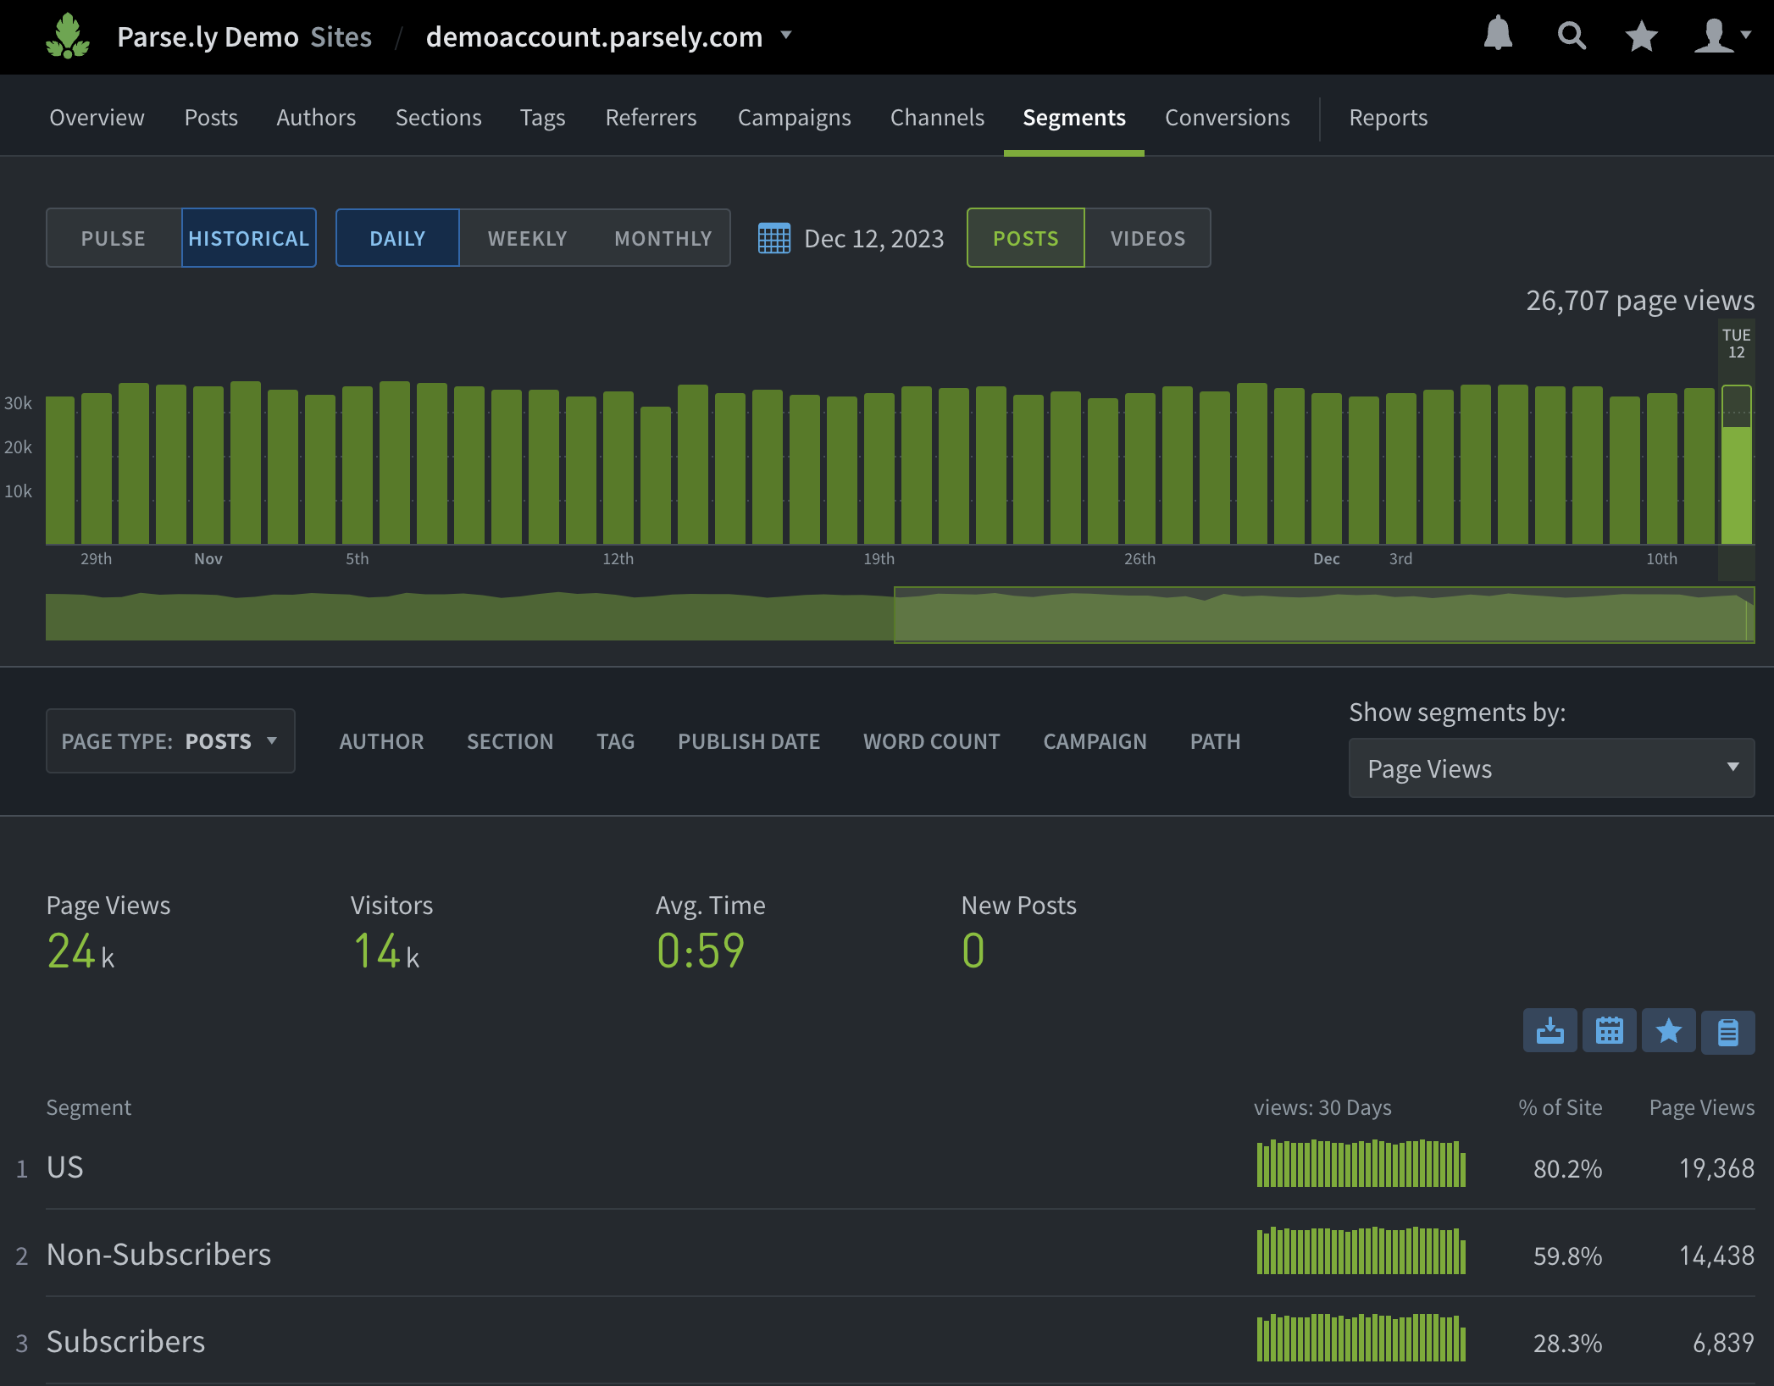Open the scheduled report calendar icon

[1610, 1031]
